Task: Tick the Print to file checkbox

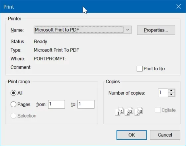Action: coord(139,69)
